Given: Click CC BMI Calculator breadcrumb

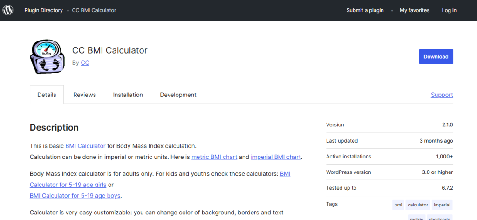Looking at the screenshot, I should 94,10.
